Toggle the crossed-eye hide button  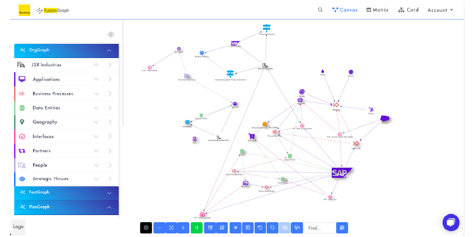[285, 228]
